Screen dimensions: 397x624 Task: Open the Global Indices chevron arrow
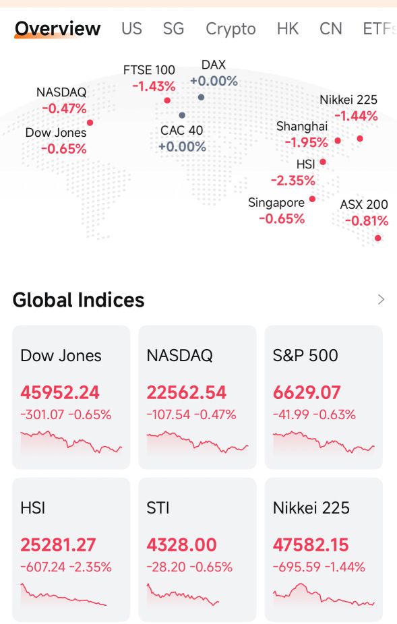(x=381, y=299)
